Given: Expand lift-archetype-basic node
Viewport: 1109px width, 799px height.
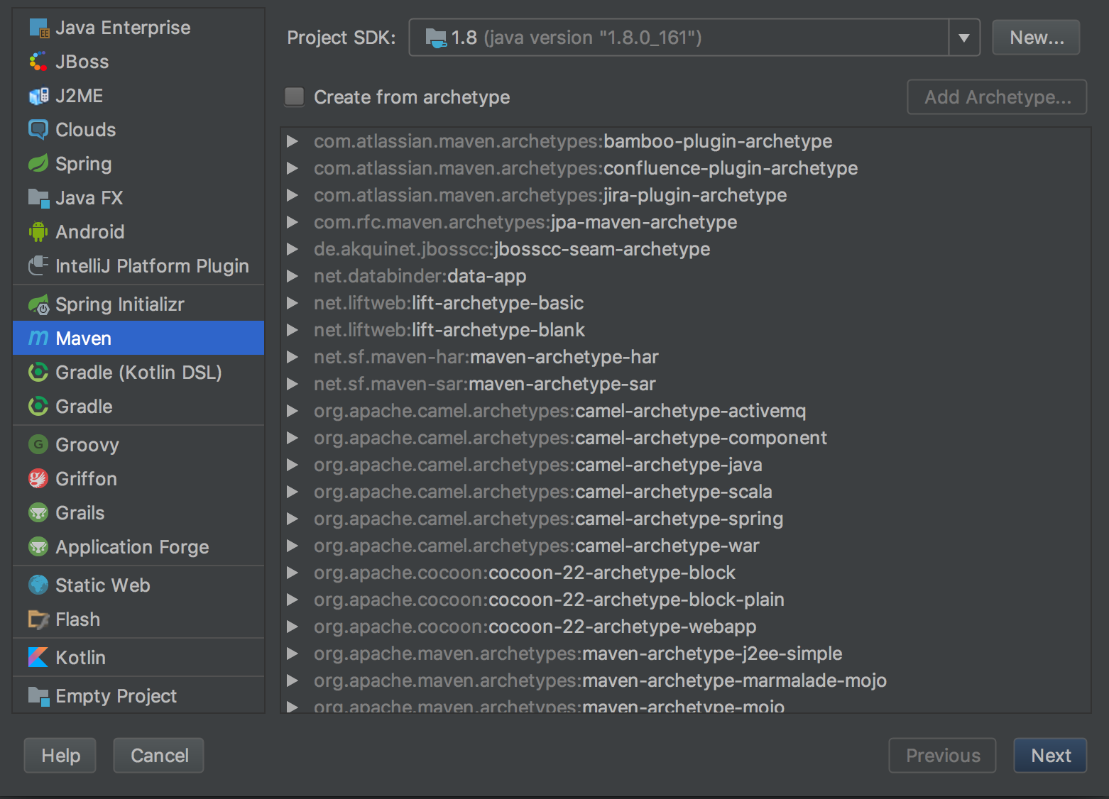Looking at the screenshot, I should 292,303.
